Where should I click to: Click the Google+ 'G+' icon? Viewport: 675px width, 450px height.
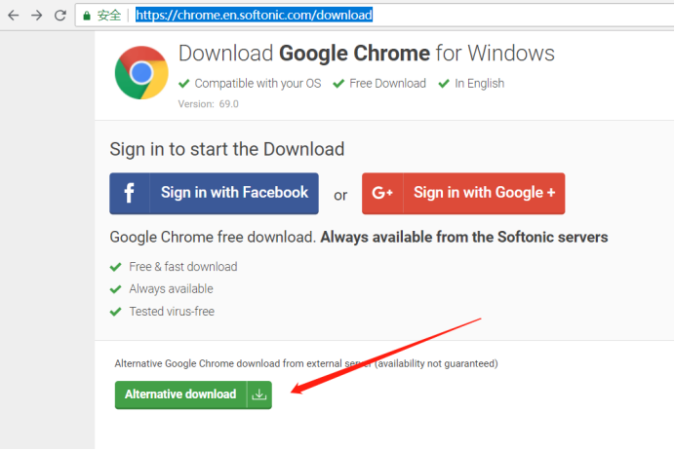pos(380,193)
